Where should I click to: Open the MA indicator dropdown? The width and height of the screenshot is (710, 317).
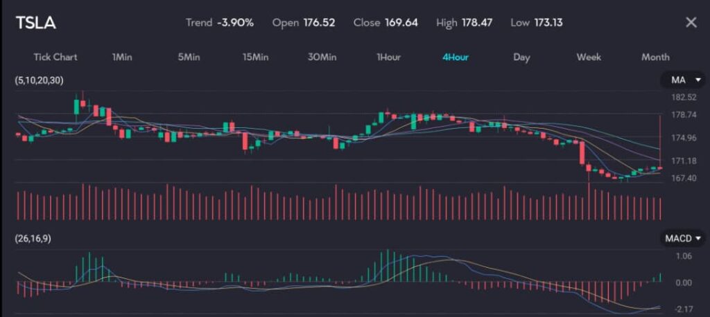click(x=682, y=80)
